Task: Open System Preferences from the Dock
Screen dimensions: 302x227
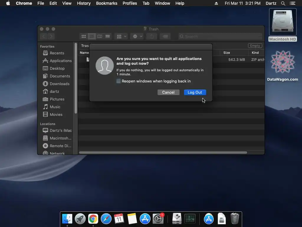Action: point(158,219)
